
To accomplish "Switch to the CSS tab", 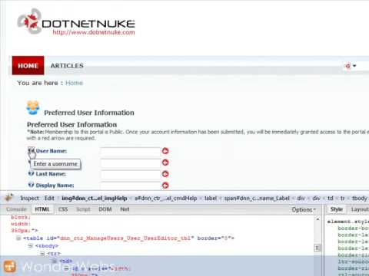I will coord(63,209).
